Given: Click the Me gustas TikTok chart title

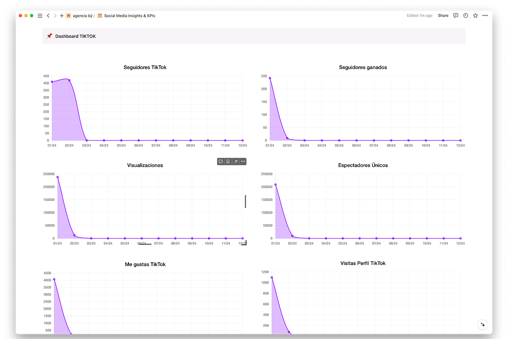Looking at the screenshot, I should coord(145,264).
